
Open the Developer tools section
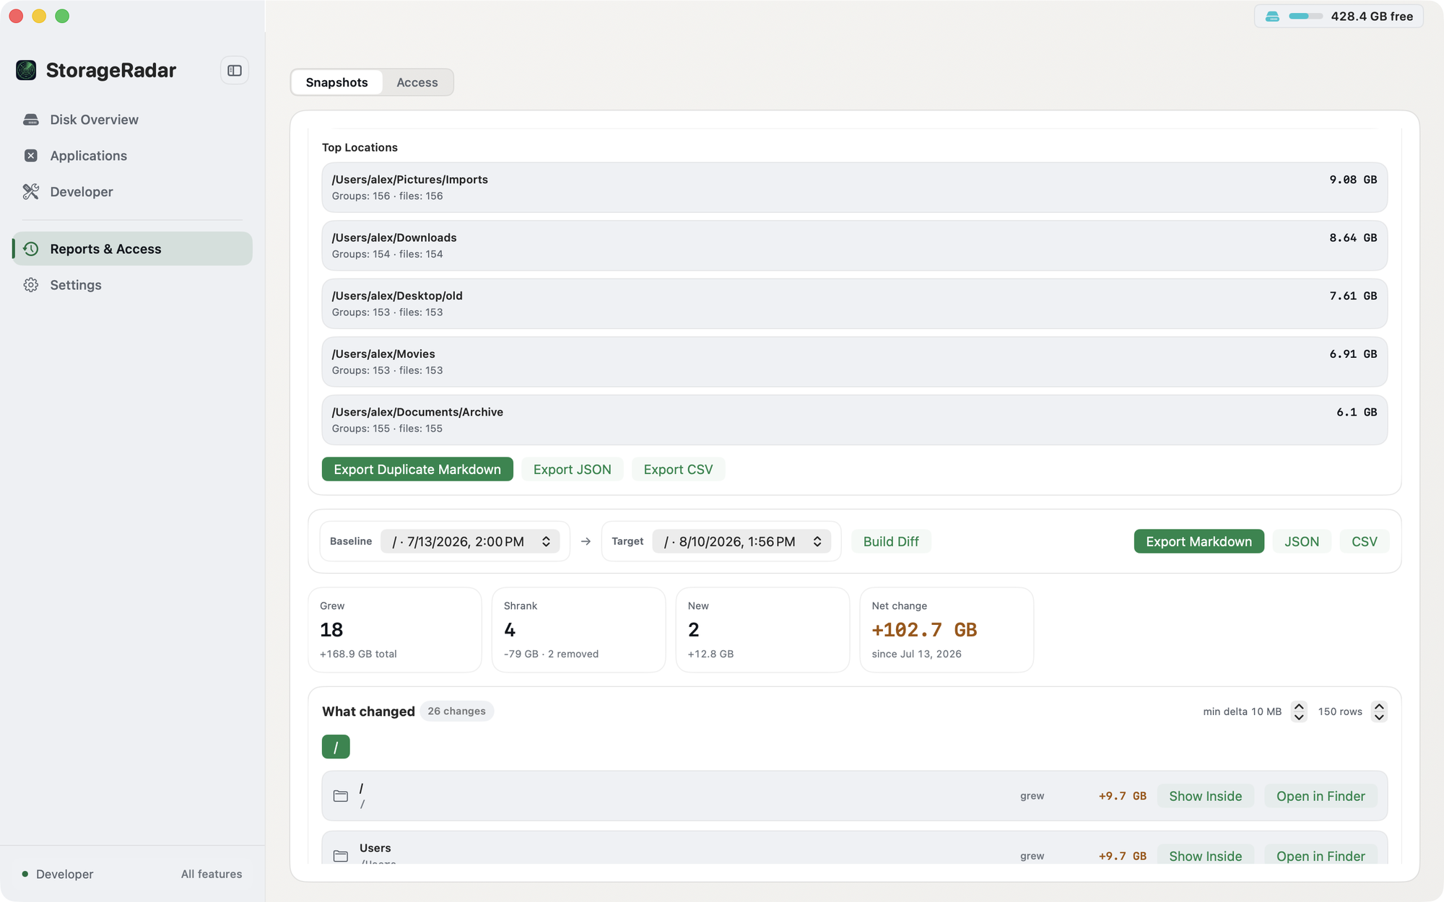point(132,192)
